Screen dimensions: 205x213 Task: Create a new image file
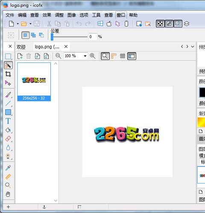12,24
